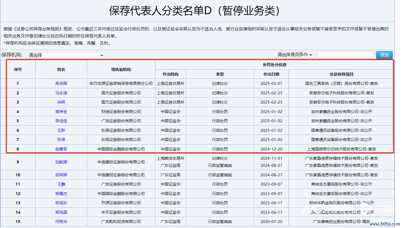The image size is (402, 228).
Task: Select the 涉及保荐项目 column header
Action: click(x=341, y=74)
